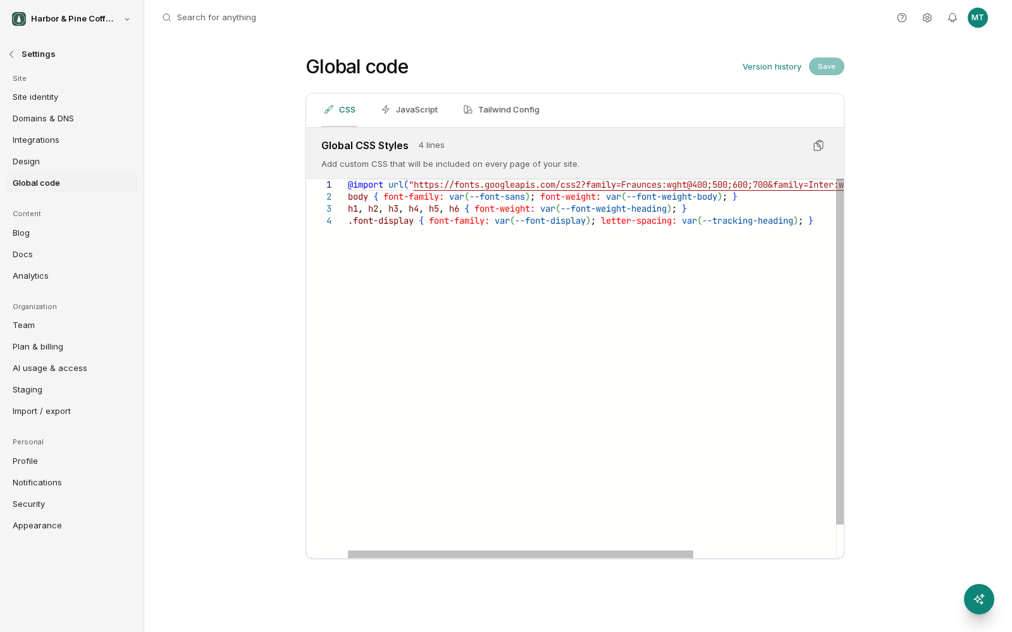
Task: Click the vertical scrollbar of code editor
Action: [x=840, y=351]
